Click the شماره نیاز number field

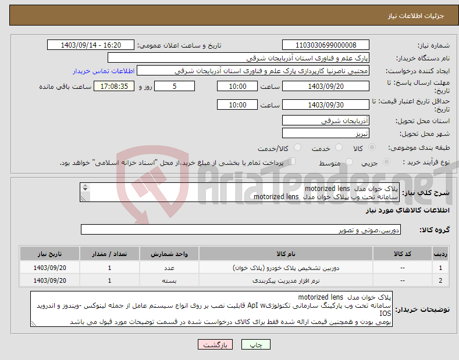[326, 45]
